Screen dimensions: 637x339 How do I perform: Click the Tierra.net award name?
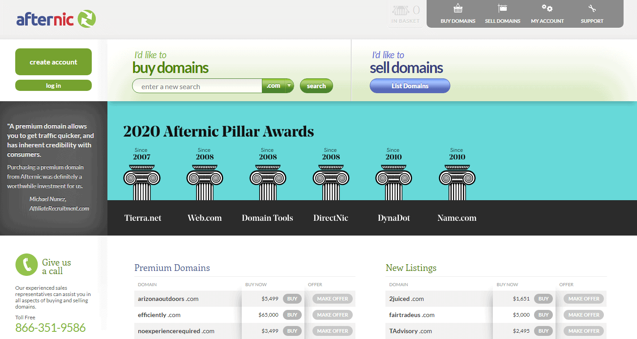143,218
